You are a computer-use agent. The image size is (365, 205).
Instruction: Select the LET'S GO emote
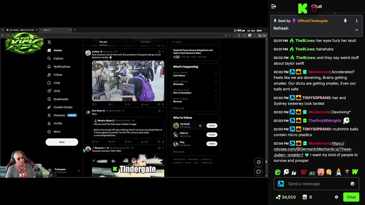pos(303,172)
